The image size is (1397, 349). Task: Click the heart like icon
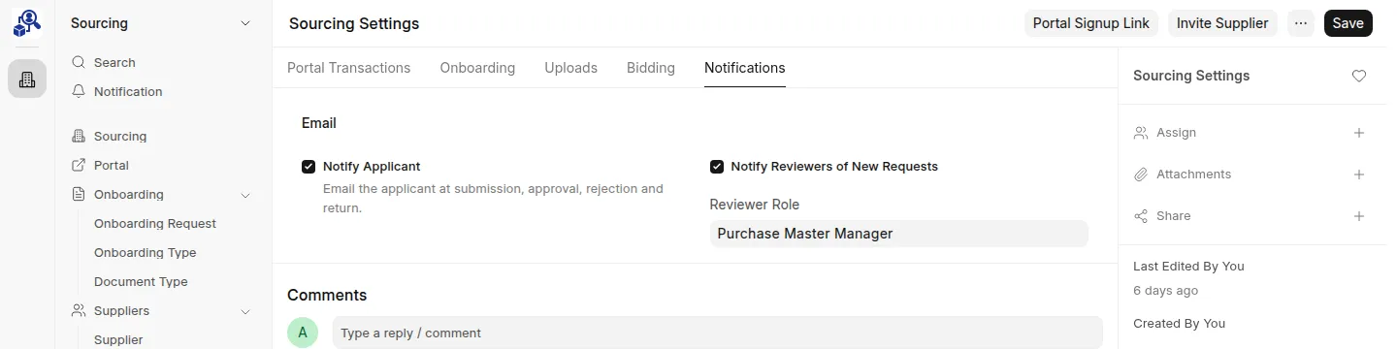point(1359,76)
